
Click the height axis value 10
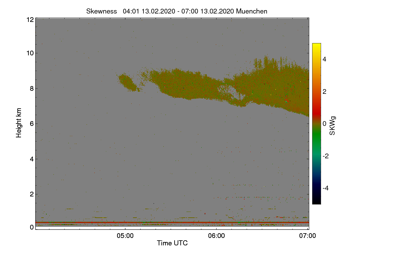pos(29,53)
